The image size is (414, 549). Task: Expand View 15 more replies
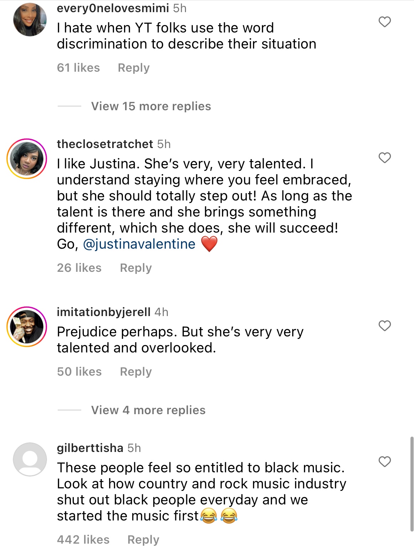(151, 106)
